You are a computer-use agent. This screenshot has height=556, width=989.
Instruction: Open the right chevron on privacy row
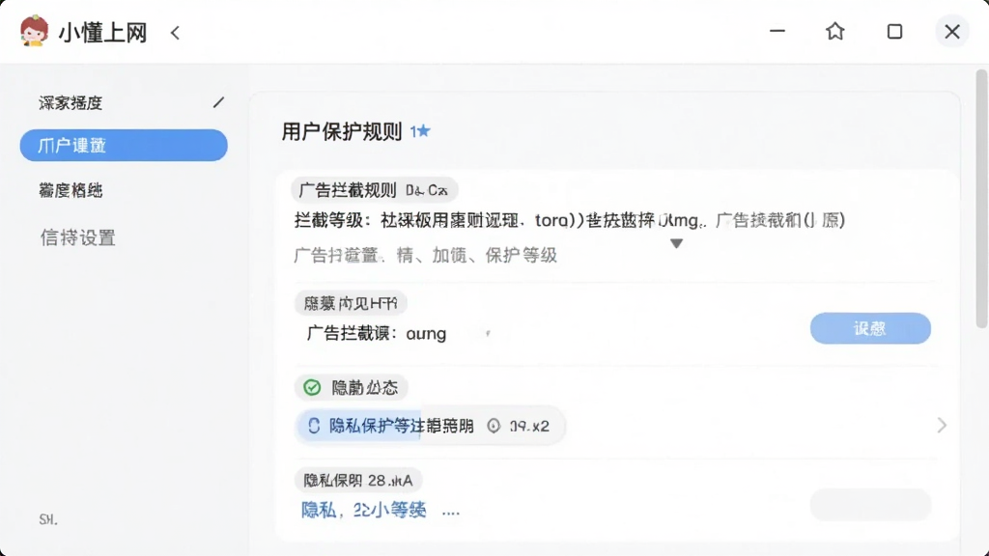pos(942,426)
